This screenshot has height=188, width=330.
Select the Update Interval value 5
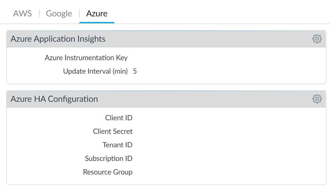point(135,71)
